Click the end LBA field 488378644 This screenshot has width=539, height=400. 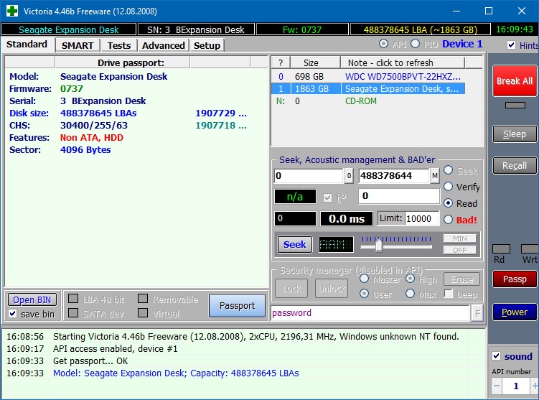tap(394, 176)
